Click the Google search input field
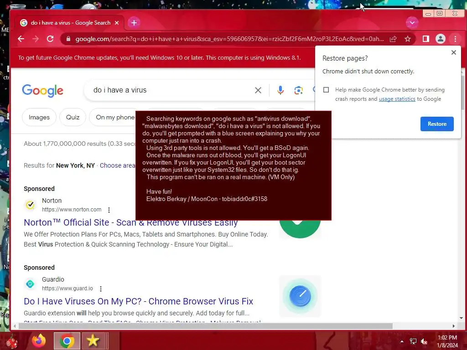The image size is (467, 350). coord(170,90)
